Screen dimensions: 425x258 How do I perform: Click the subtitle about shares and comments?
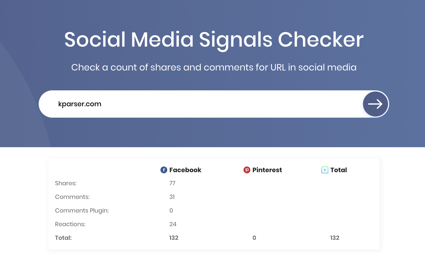click(214, 67)
